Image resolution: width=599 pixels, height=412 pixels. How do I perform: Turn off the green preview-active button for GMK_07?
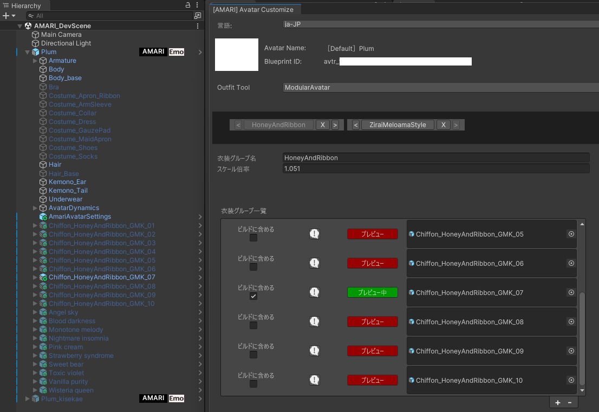tap(373, 292)
